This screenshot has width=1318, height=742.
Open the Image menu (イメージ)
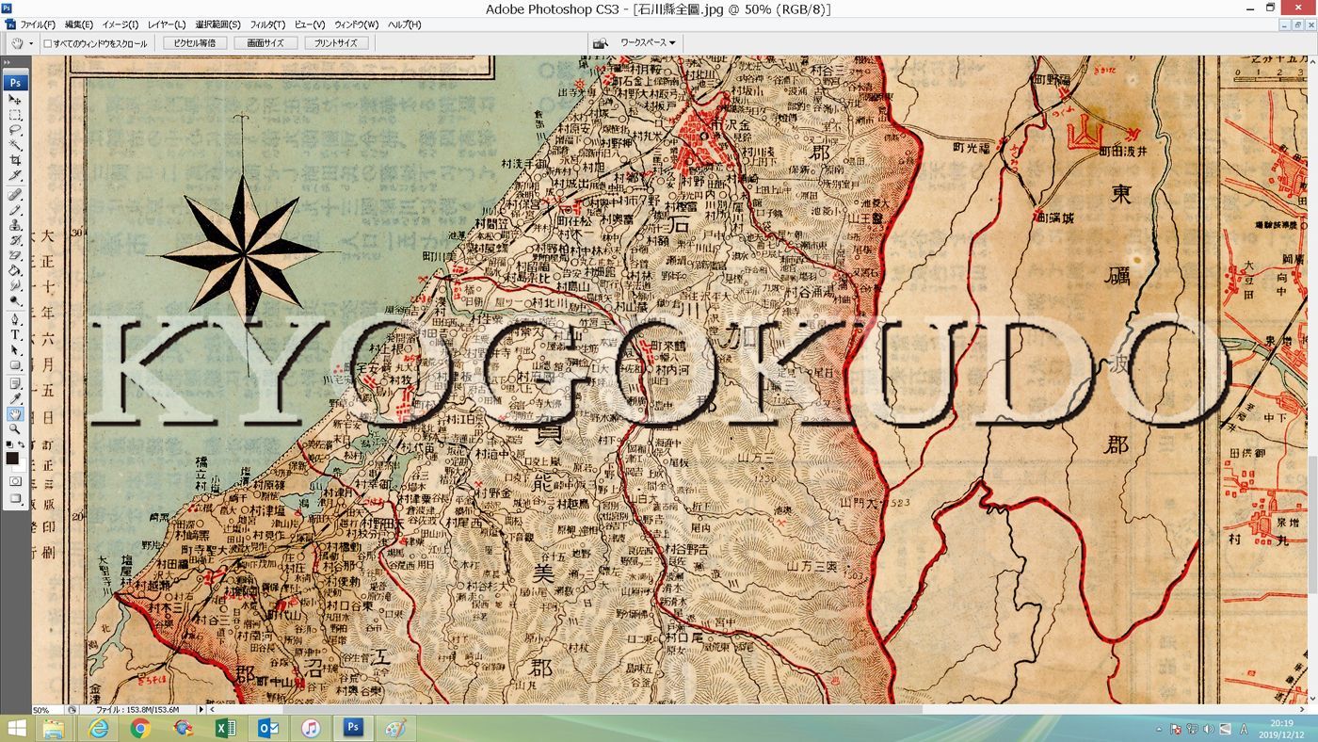121,24
